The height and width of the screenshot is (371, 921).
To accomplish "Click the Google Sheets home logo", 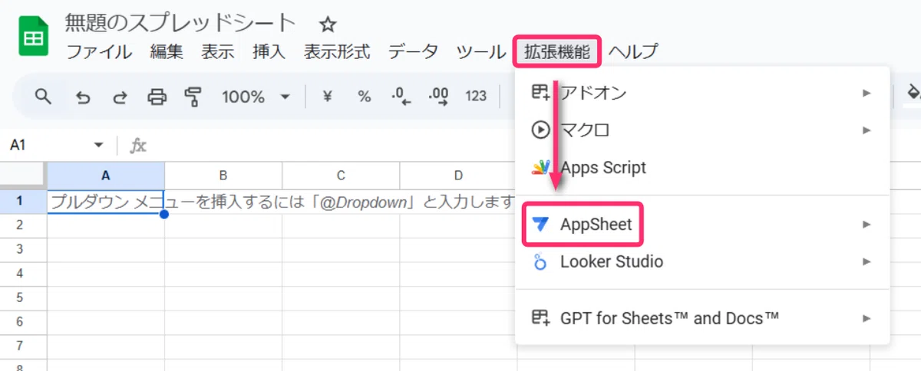I will pos(33,37).
